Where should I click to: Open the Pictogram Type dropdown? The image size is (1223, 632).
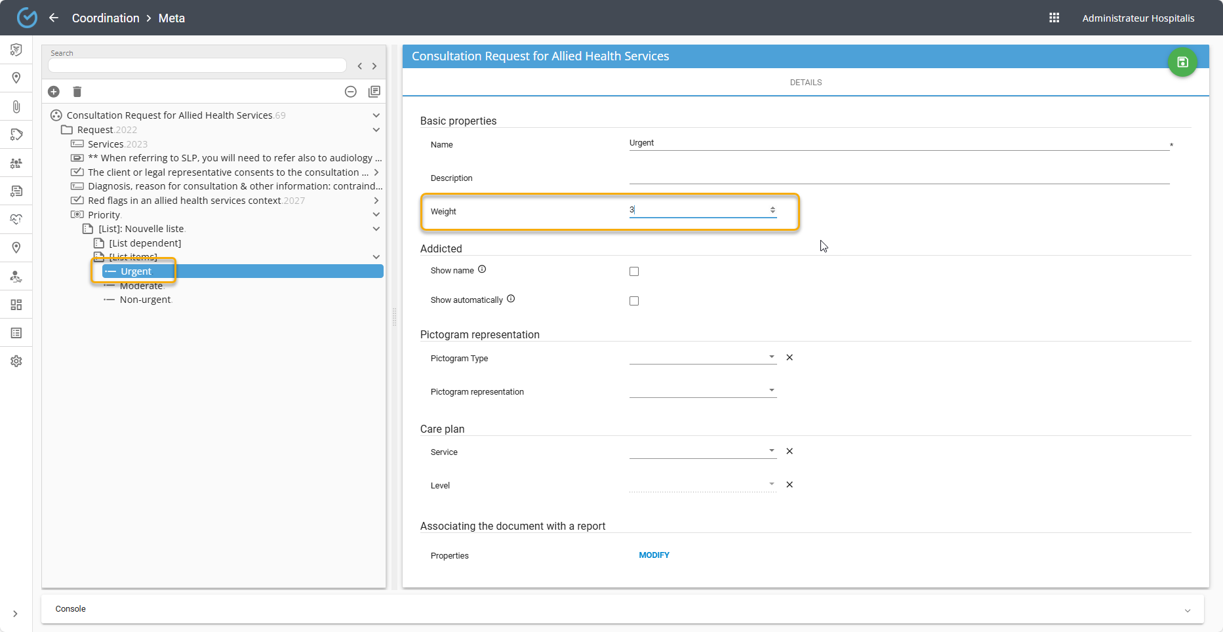tap(702, 357)
